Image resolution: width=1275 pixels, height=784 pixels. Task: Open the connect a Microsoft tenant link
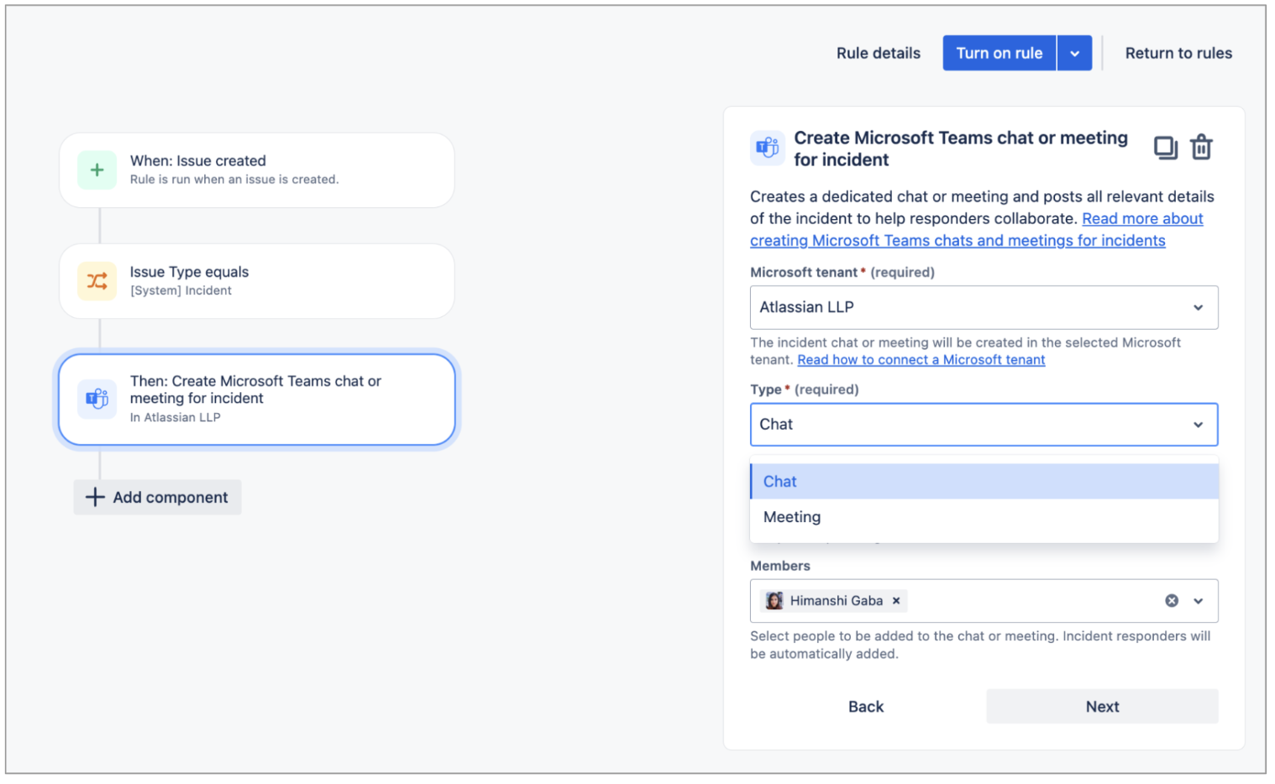(x=921, y=360)
